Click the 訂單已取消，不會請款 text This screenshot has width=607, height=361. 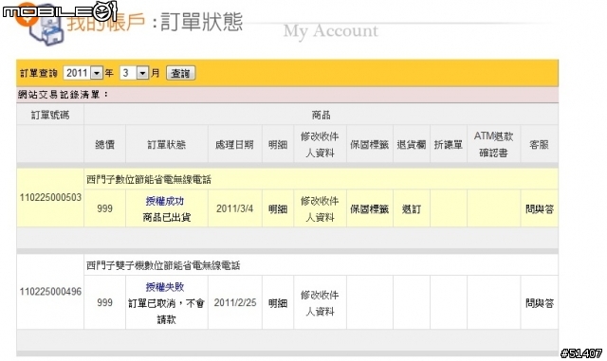point(167,311)
